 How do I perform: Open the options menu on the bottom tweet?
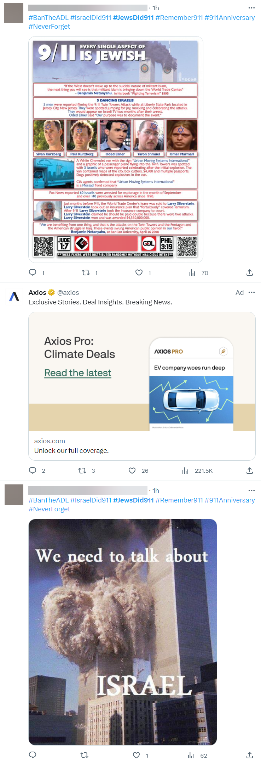[251, 490]
